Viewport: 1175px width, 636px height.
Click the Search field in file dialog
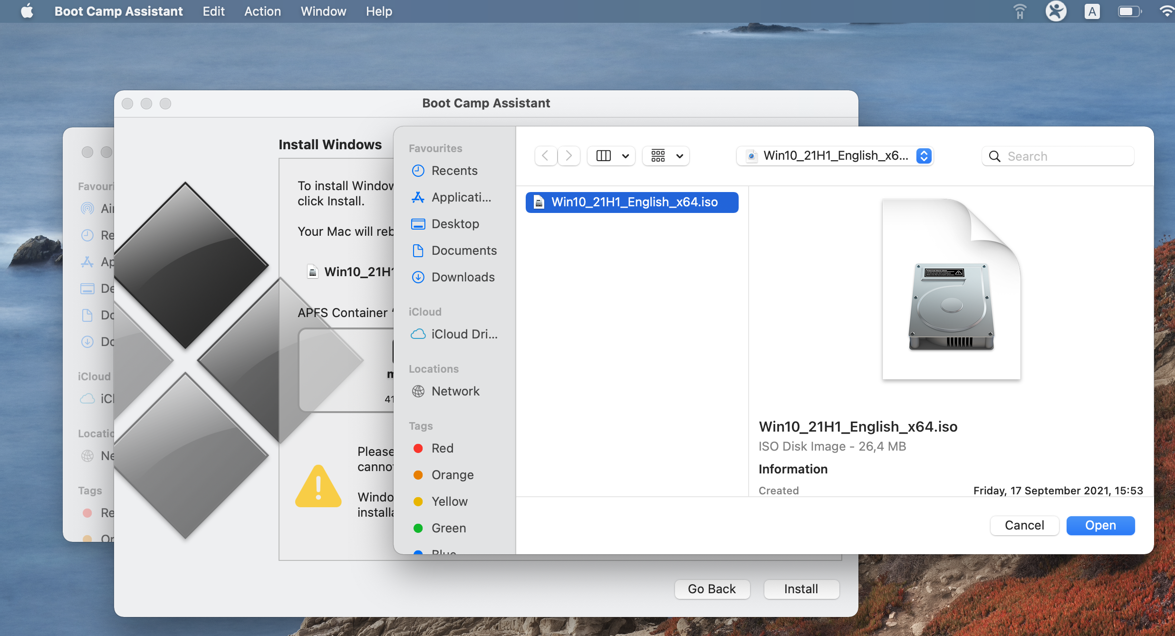click(x=1058, y=156)
